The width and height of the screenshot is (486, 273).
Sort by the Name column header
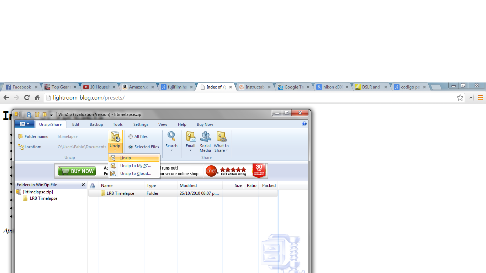coord(122,186)
